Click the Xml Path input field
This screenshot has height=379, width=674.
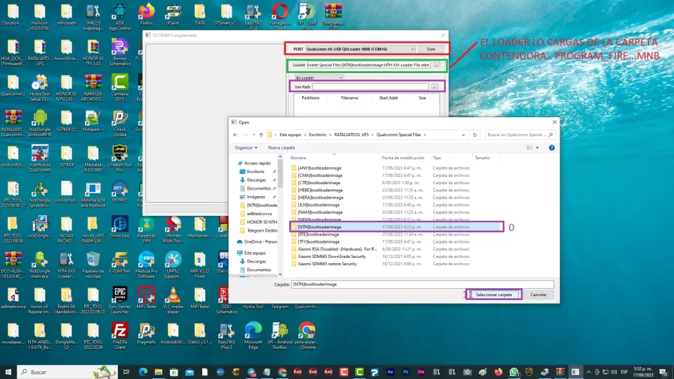371,86
